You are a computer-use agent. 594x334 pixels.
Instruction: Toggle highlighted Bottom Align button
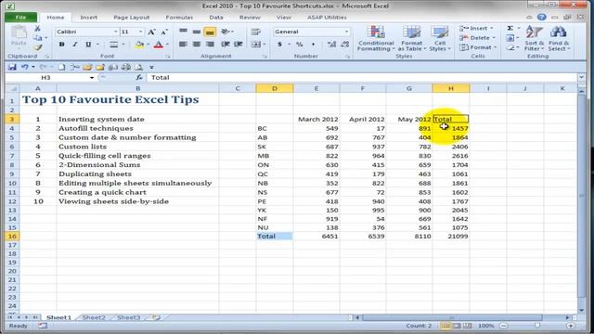[x=210, y=32]
